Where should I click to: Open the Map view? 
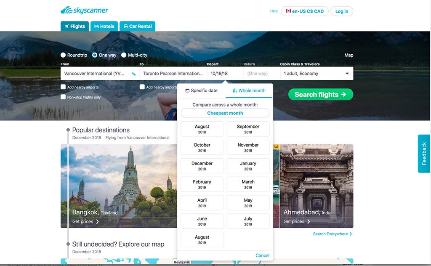tap(349, 55)
